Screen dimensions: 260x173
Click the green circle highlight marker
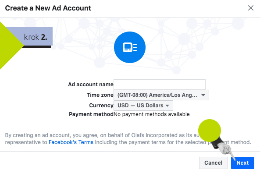click(210, 131)
